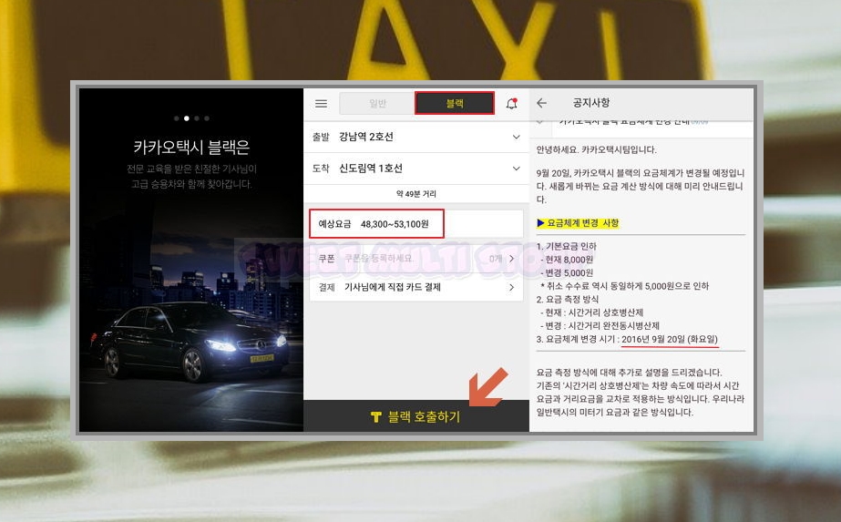This screenshot has width=841, height=522.
Task: Click the 2. 요금 측정 방식 item
Action: (568, 300)
